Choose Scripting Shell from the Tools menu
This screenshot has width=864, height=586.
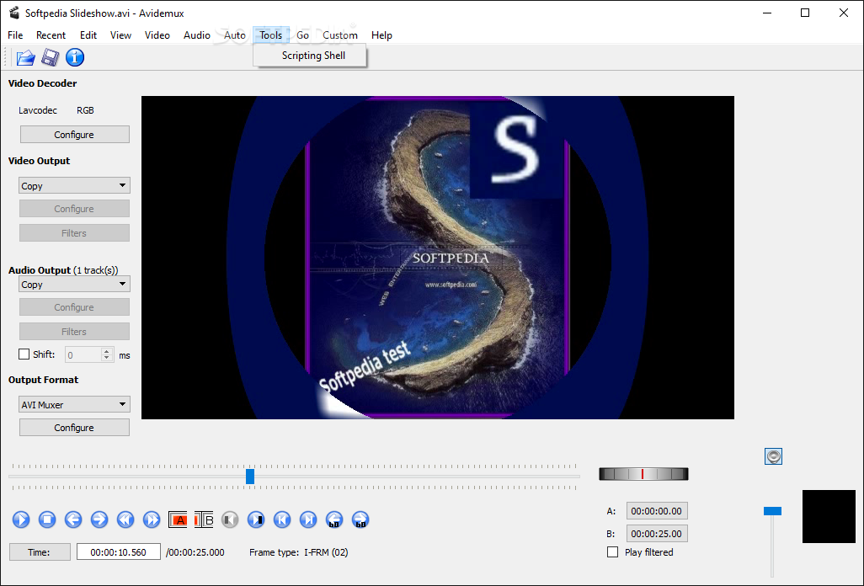(310, 56)
